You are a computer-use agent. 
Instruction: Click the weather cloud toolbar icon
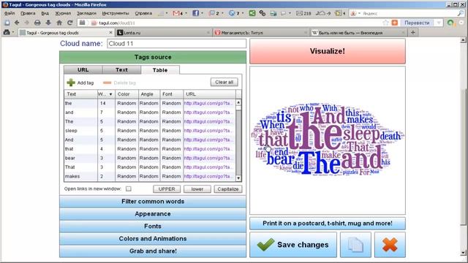(x=323, y=13)
